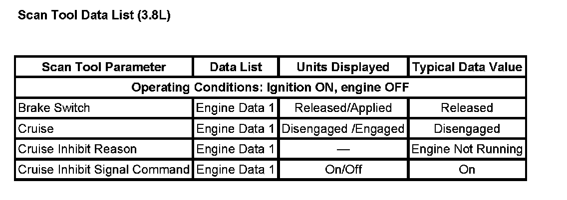
Task: Click the "Disengaged" typical value cell
Action: (x=467, y=129)
